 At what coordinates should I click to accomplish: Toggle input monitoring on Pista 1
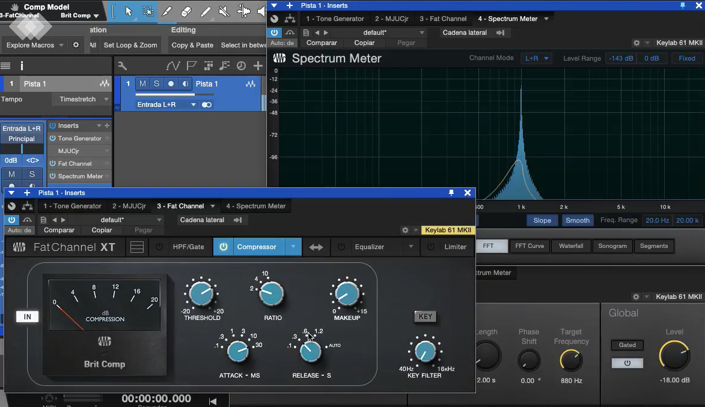click(x=185, y=83)
